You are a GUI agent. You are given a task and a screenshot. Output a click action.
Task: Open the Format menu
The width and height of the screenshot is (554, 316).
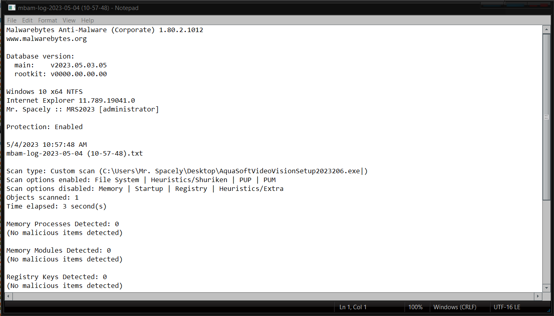pyautogui.click(x=48, y=20)
